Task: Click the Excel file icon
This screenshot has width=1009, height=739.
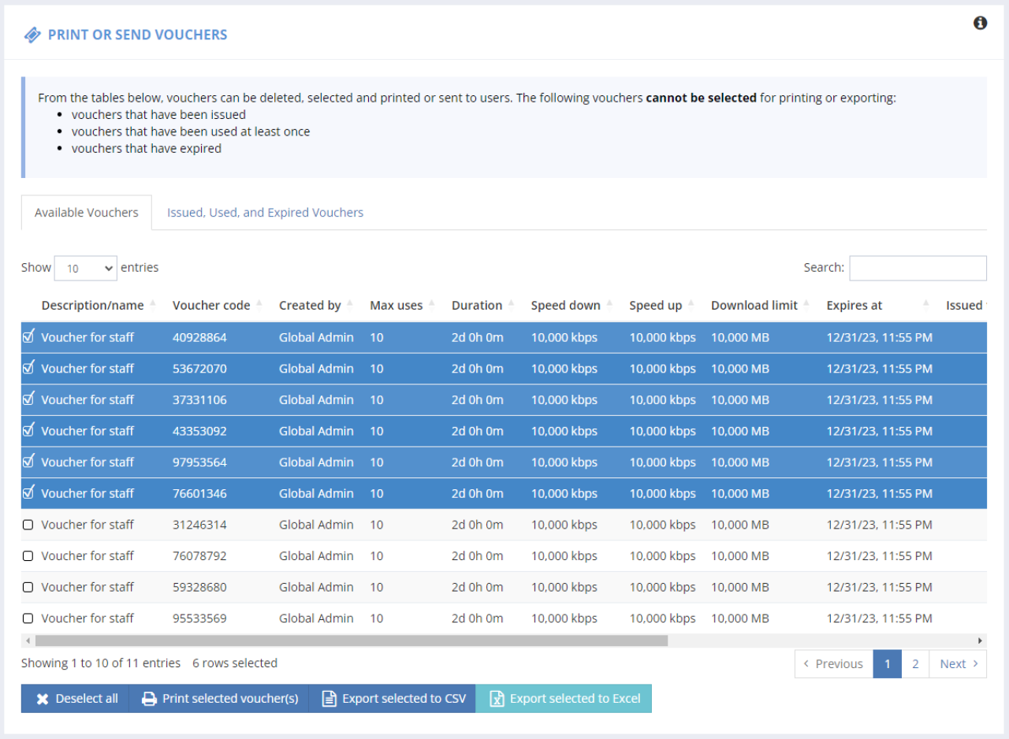Action: [497, 699]
